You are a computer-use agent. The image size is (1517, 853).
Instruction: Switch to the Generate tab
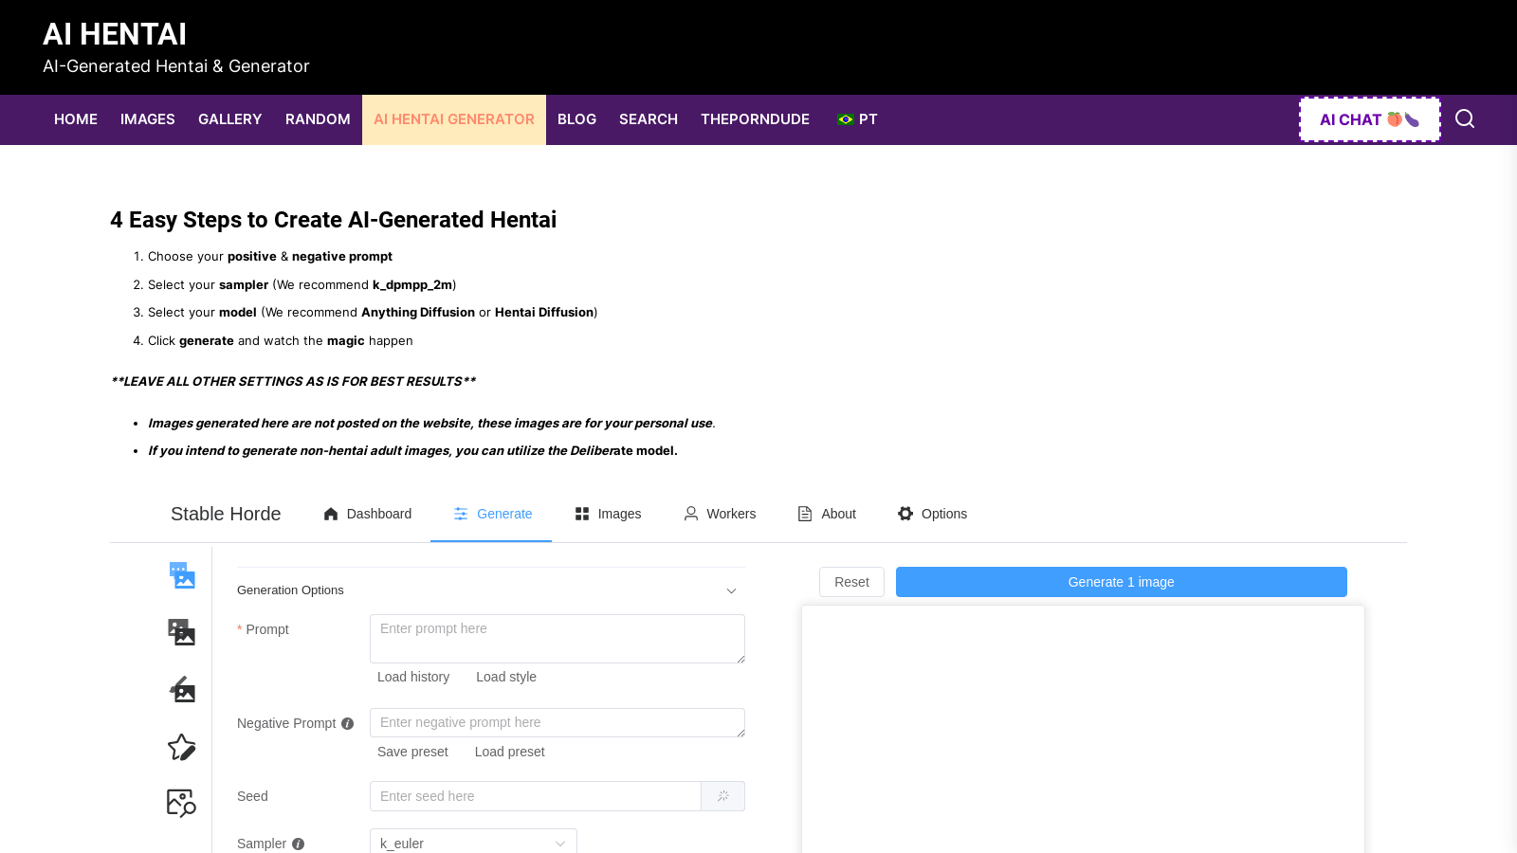491,514
